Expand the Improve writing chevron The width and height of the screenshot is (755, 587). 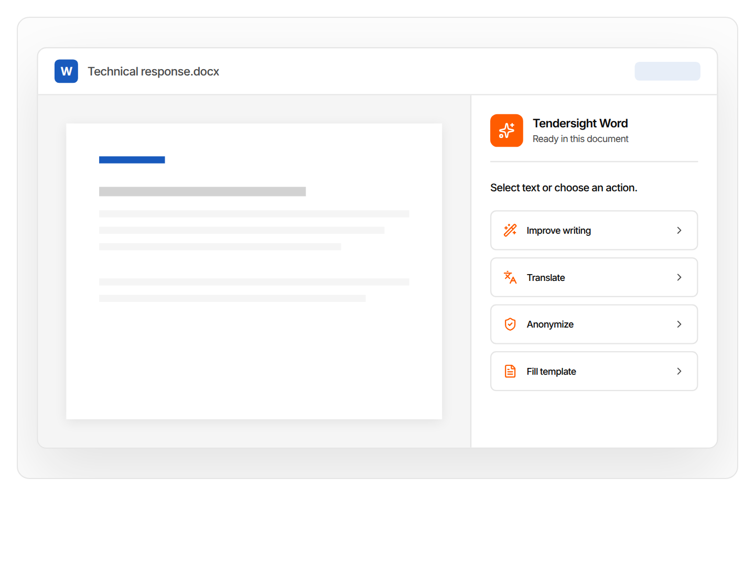coord(679,231)
